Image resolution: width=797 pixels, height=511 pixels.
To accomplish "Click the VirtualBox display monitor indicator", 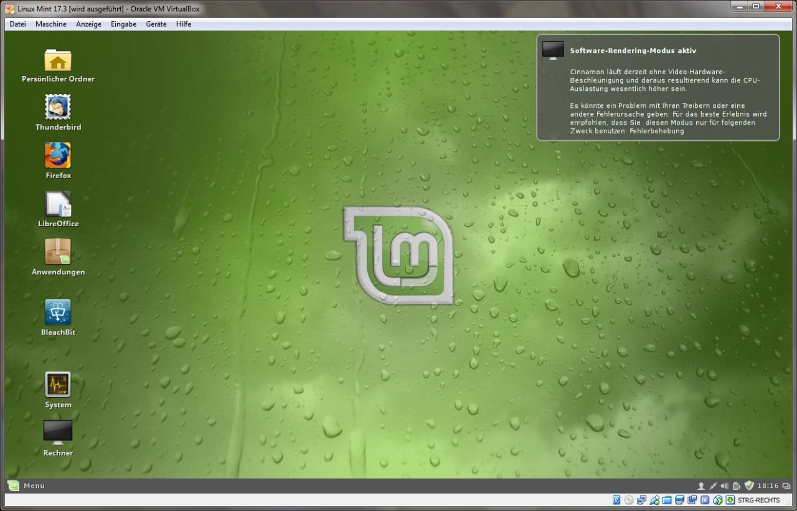I will pos(679,500).
